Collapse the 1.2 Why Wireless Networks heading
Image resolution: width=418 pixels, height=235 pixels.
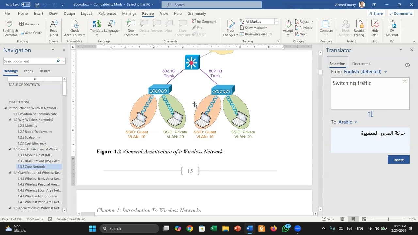pyautogui.click(x=10, y=120)
